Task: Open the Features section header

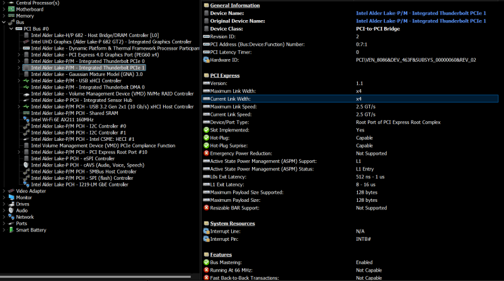Action: [x=221, y=255]
